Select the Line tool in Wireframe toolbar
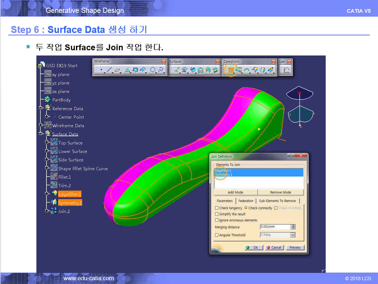This screenshot has width=378, height=284. tap(109, 70)
